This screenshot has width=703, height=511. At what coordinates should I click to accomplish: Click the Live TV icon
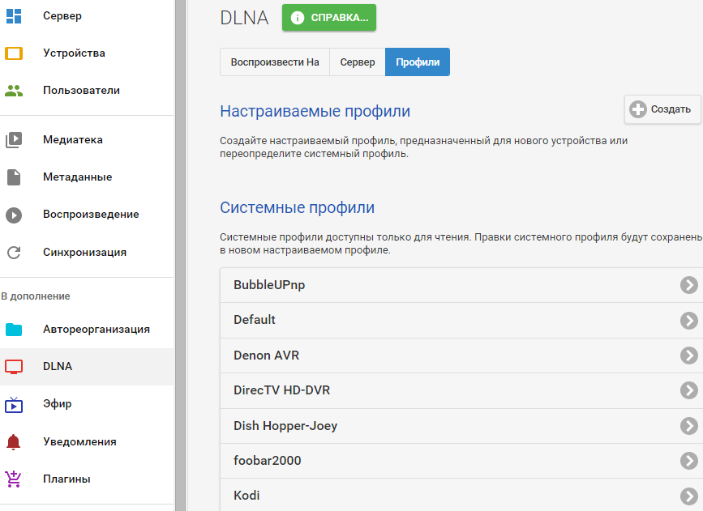pyautogui.click(x=14, y=404)
